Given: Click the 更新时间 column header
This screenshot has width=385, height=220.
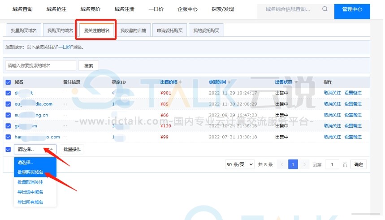Looking at the screenshot, I should (217, 82).
